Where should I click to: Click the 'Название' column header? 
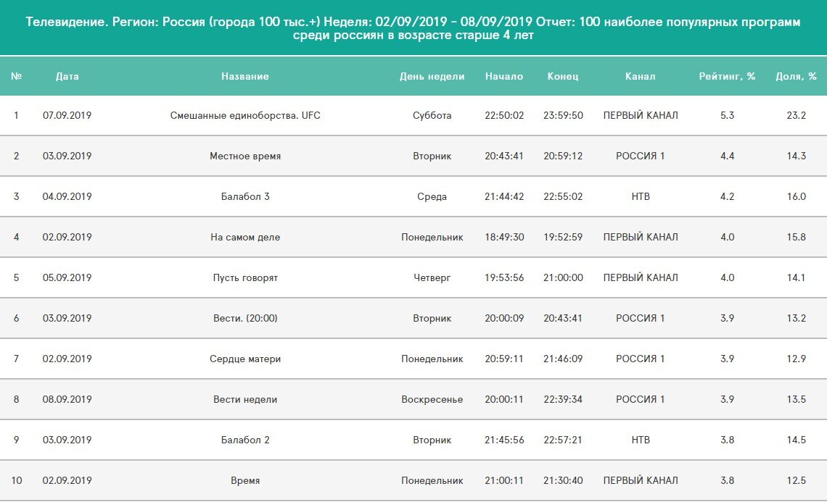244,76
